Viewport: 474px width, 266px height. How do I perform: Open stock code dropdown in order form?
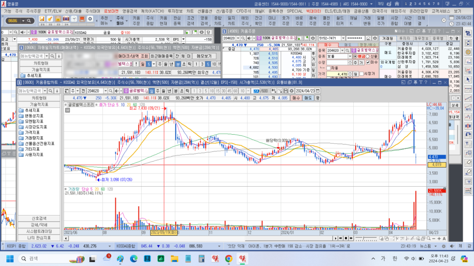(342, 50)
